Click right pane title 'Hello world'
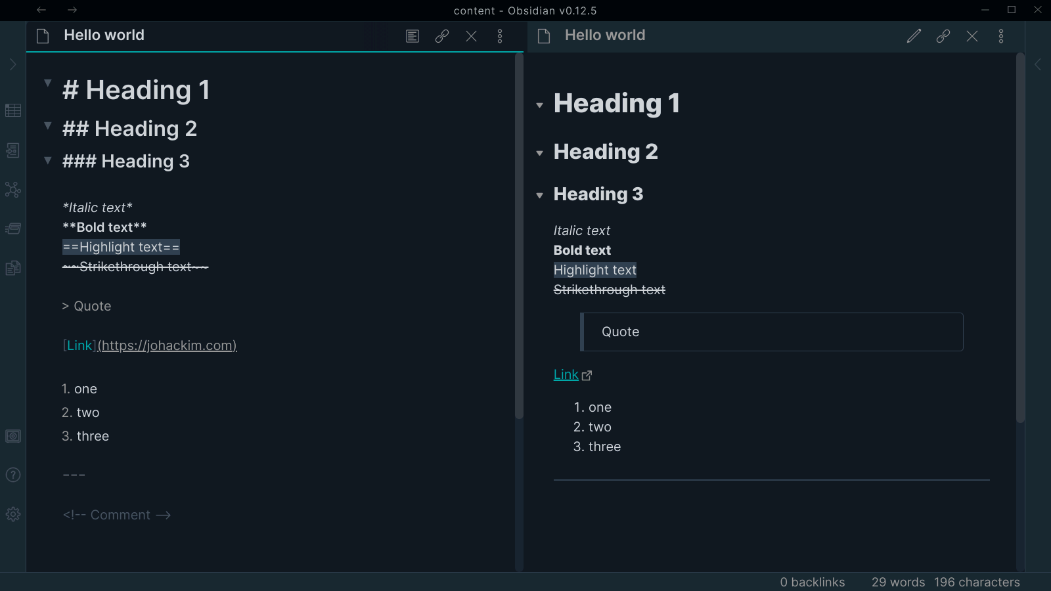Image resolution: width=1051 pixels, height=591 pixels. point(605,35)
